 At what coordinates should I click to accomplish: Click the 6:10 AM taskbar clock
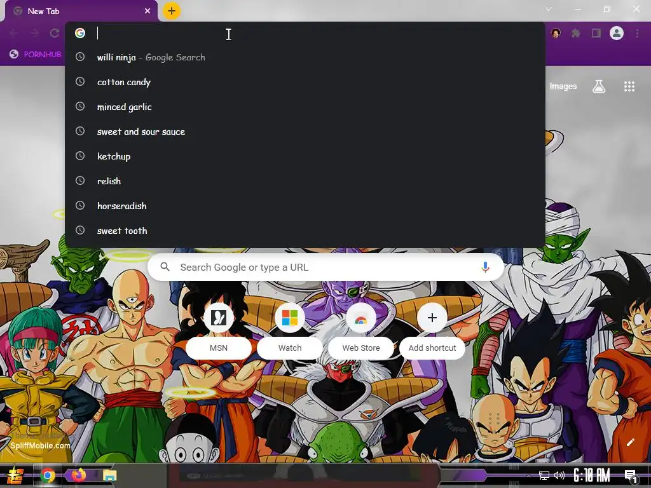click(x=592, y=475)
